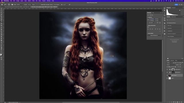Click foreground color swatch in toolbar

pos(1,55)
